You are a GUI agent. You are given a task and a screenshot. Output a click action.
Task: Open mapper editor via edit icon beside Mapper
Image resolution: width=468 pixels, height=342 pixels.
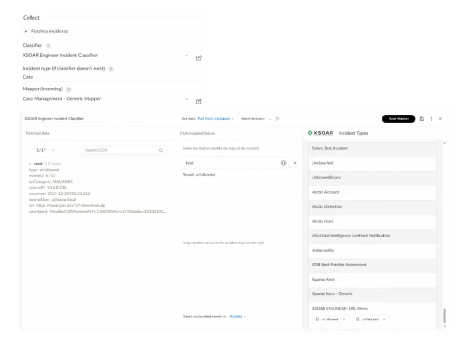[199, 102]
